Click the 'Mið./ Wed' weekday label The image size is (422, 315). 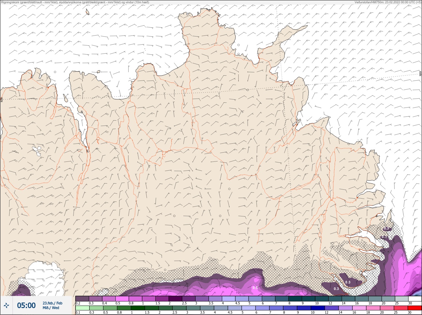(51, 308)
